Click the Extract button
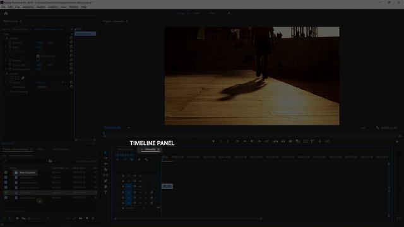 283,141
